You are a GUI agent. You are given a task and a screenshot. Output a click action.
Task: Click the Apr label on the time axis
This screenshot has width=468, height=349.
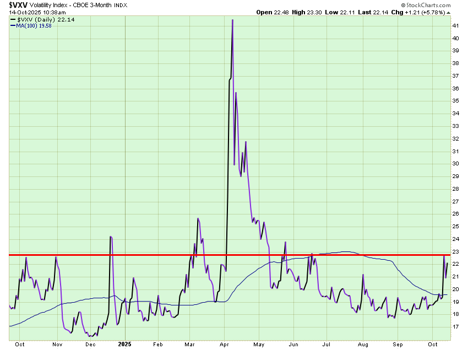click(x=224, y=345)
